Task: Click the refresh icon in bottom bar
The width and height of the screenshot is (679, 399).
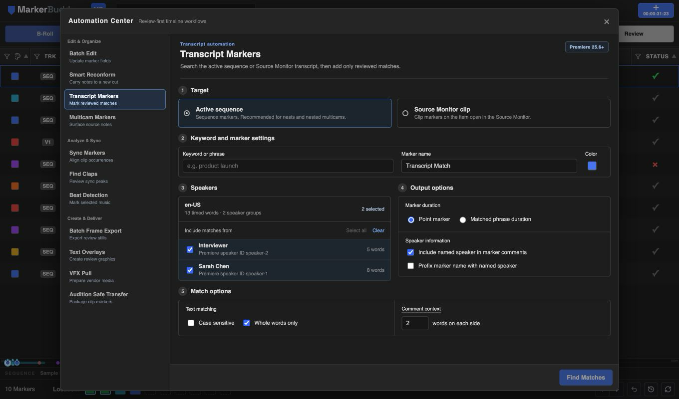Action: 668,389
